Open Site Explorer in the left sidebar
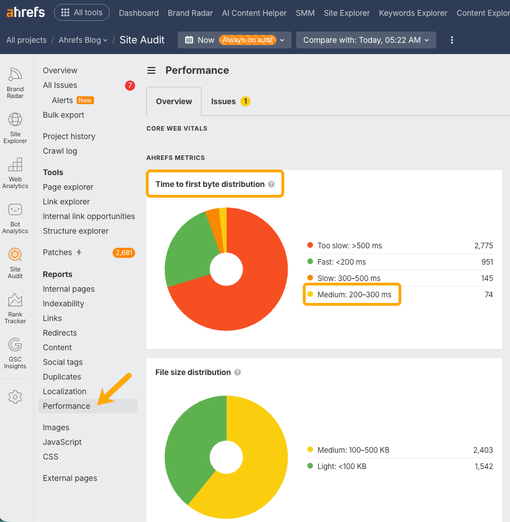 [x=15, y=128]
